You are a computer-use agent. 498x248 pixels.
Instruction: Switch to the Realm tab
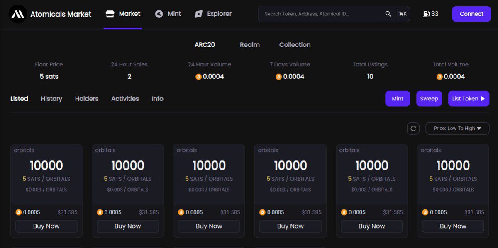[250, 45]
